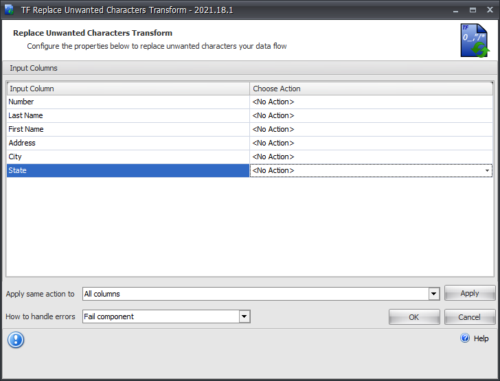Viewport: 500px width, 381px height.
Task: Select the State input column row
Action: (x=128, y=170)
